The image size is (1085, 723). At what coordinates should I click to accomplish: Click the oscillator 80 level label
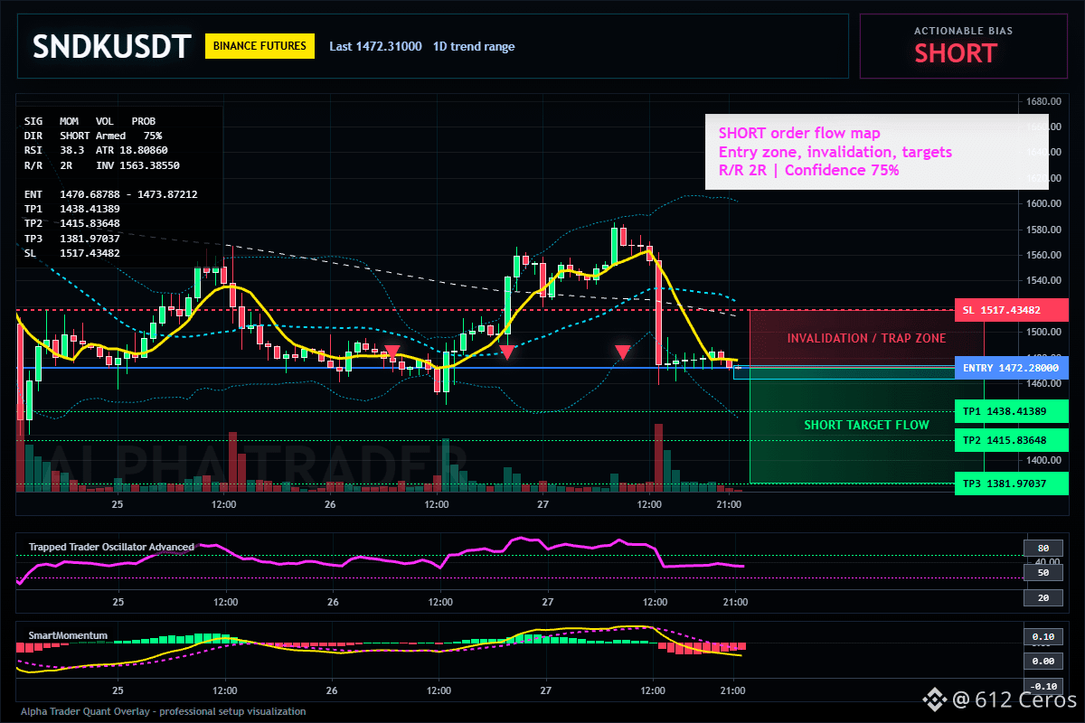[x=1042, y=548]
